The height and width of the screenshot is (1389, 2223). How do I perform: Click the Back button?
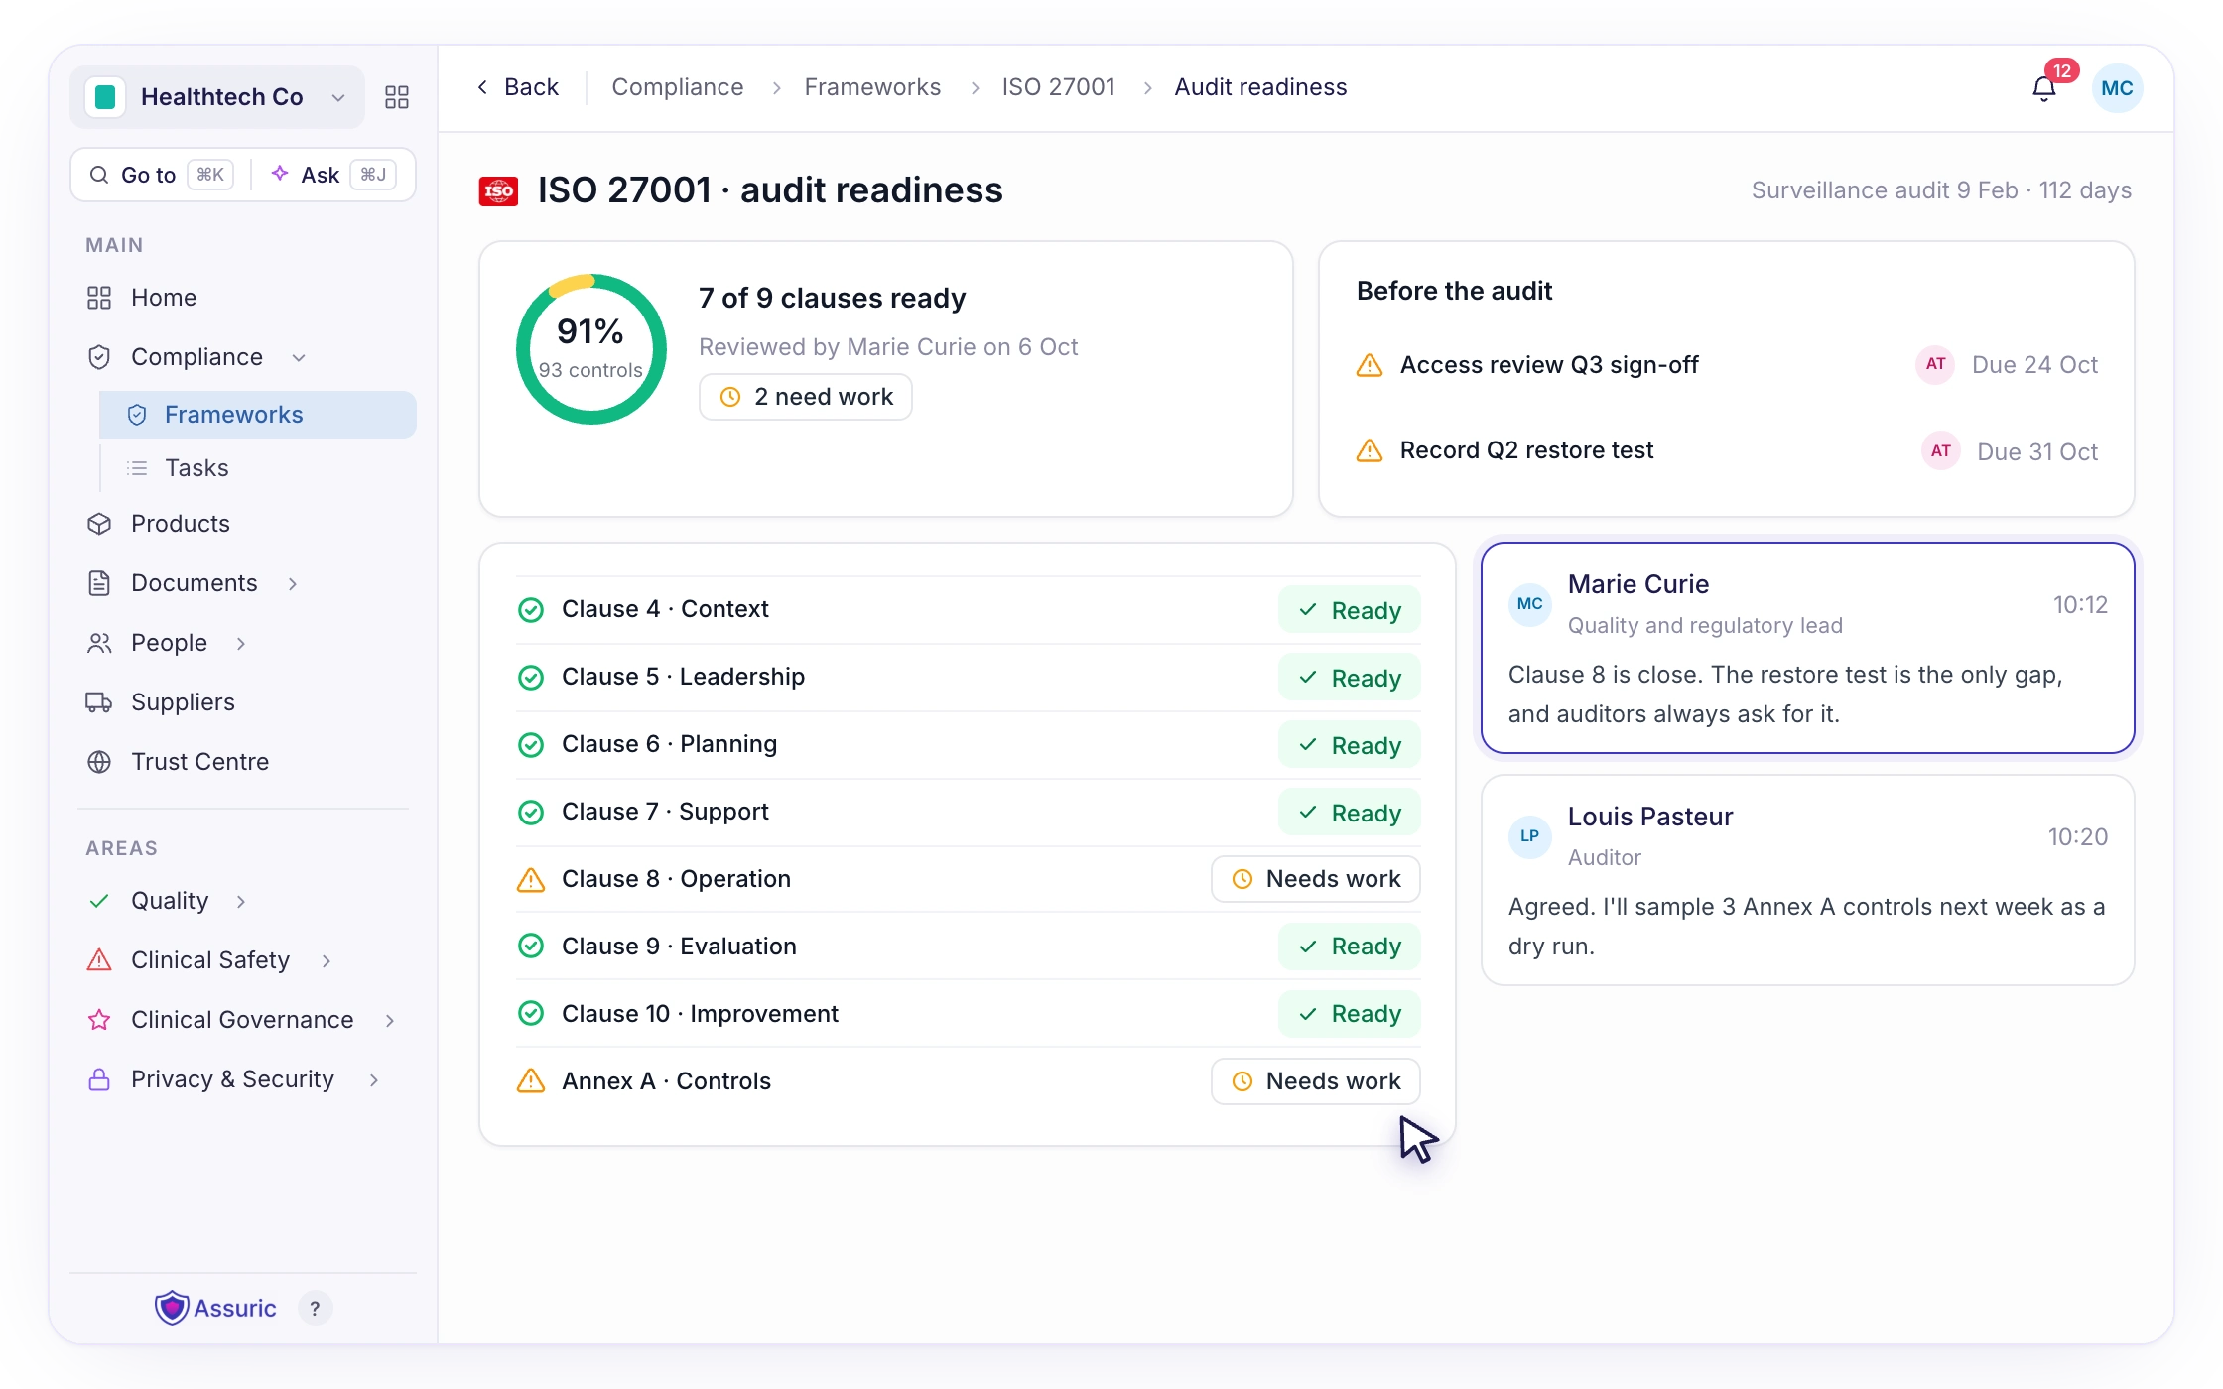(518, 87)
